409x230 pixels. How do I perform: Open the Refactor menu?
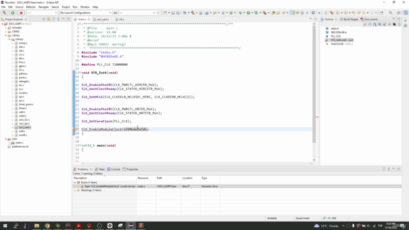pyautogui.click(x=31, y=7)
